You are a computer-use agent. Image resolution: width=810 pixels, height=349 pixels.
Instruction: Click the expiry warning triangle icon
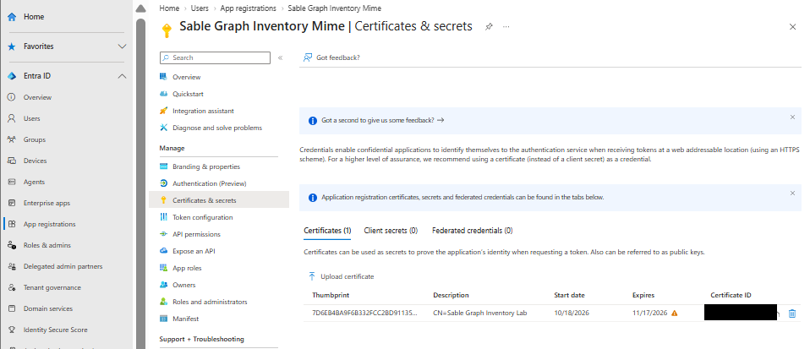click(674, 313)
